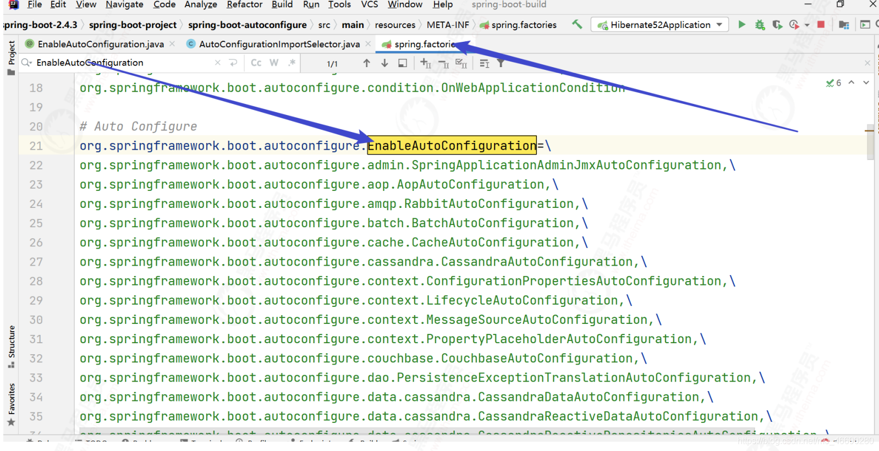Open the Analyze menu
This screenshot has height=451, width=879.
click(x=201, y=5)
